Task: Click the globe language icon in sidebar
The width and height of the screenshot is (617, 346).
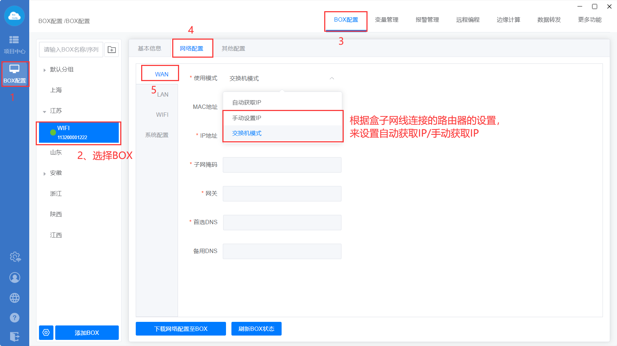Action: (15, 298)
